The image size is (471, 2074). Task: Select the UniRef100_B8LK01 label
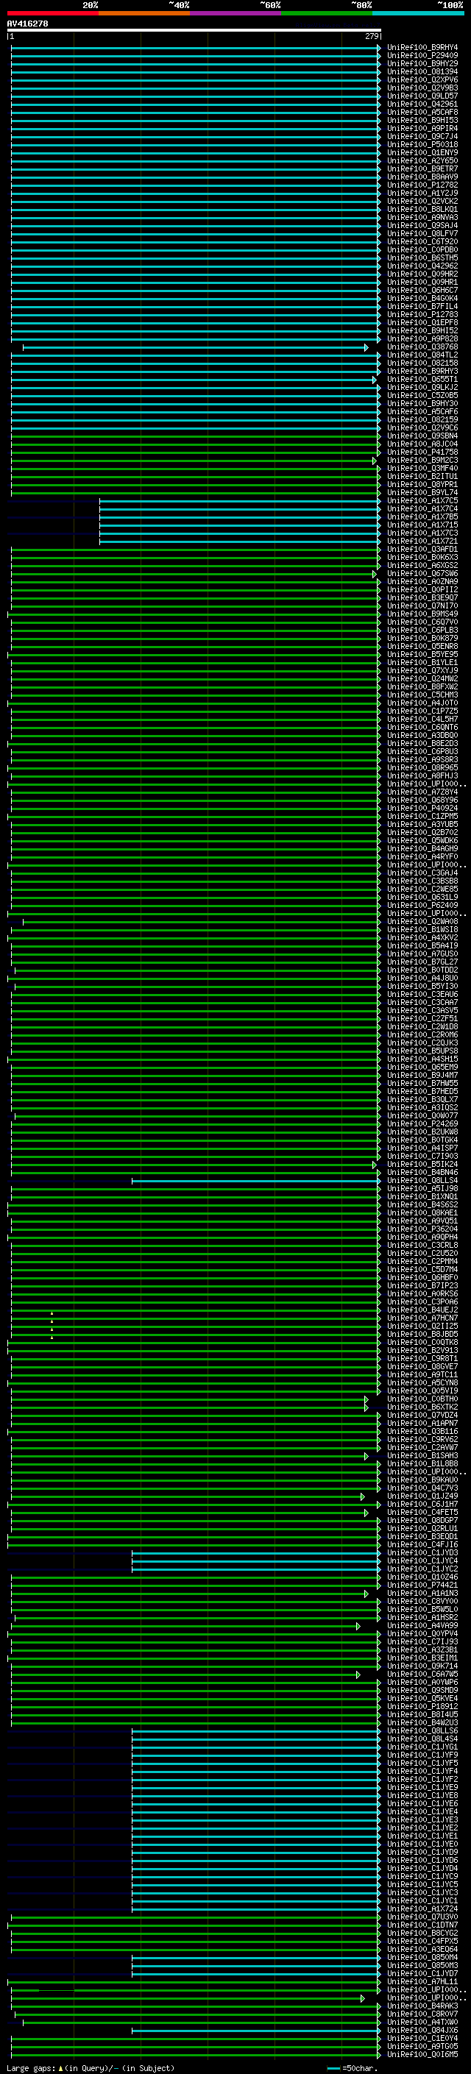pos(422,210)
